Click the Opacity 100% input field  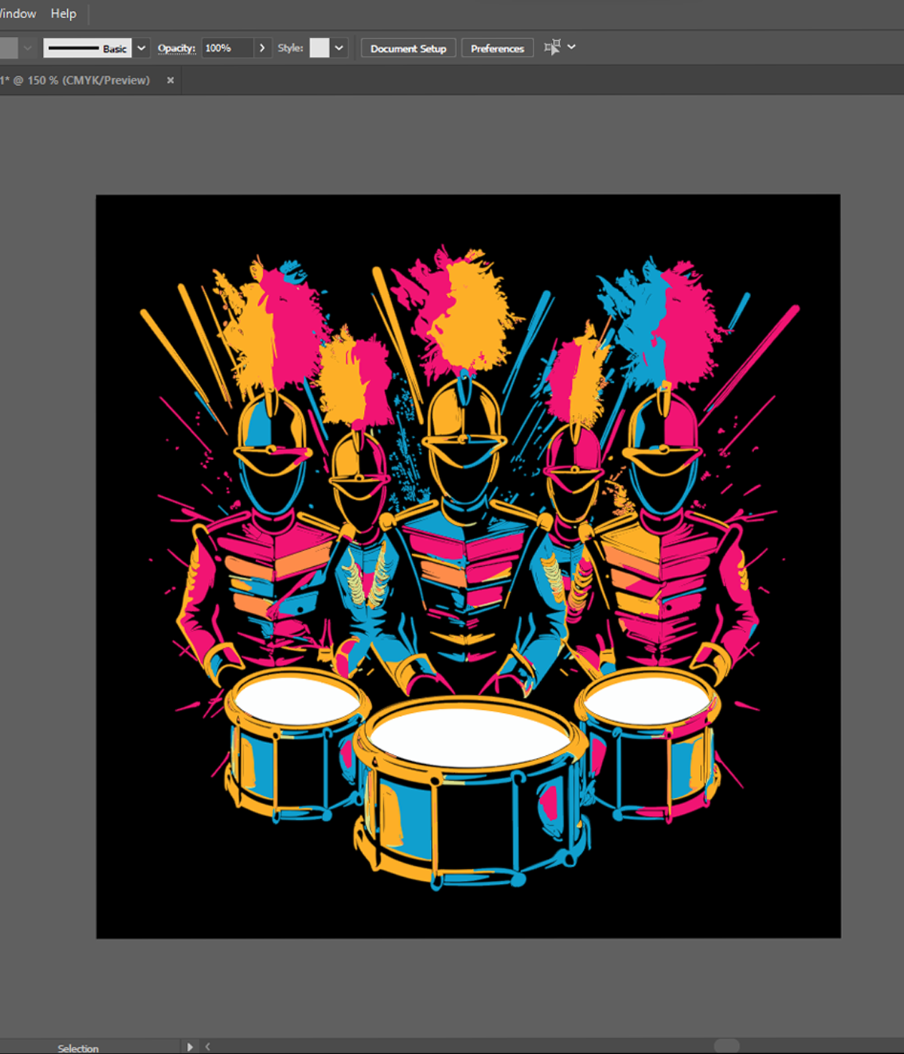(227, 48)
